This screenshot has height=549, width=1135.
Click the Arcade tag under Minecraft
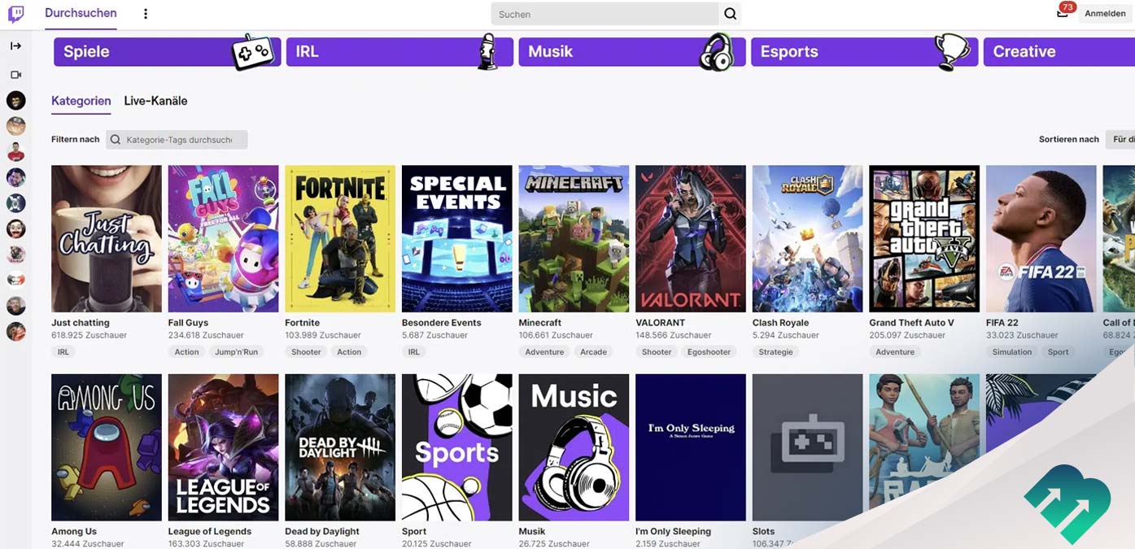point(593,352)
